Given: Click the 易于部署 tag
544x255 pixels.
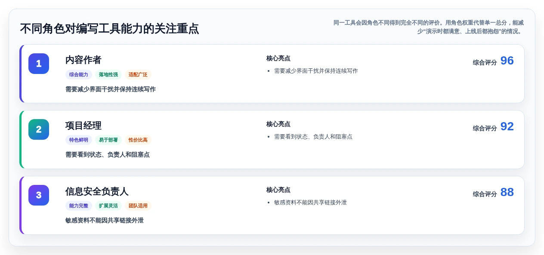Looking at the screenshot, I should (108, 140).
